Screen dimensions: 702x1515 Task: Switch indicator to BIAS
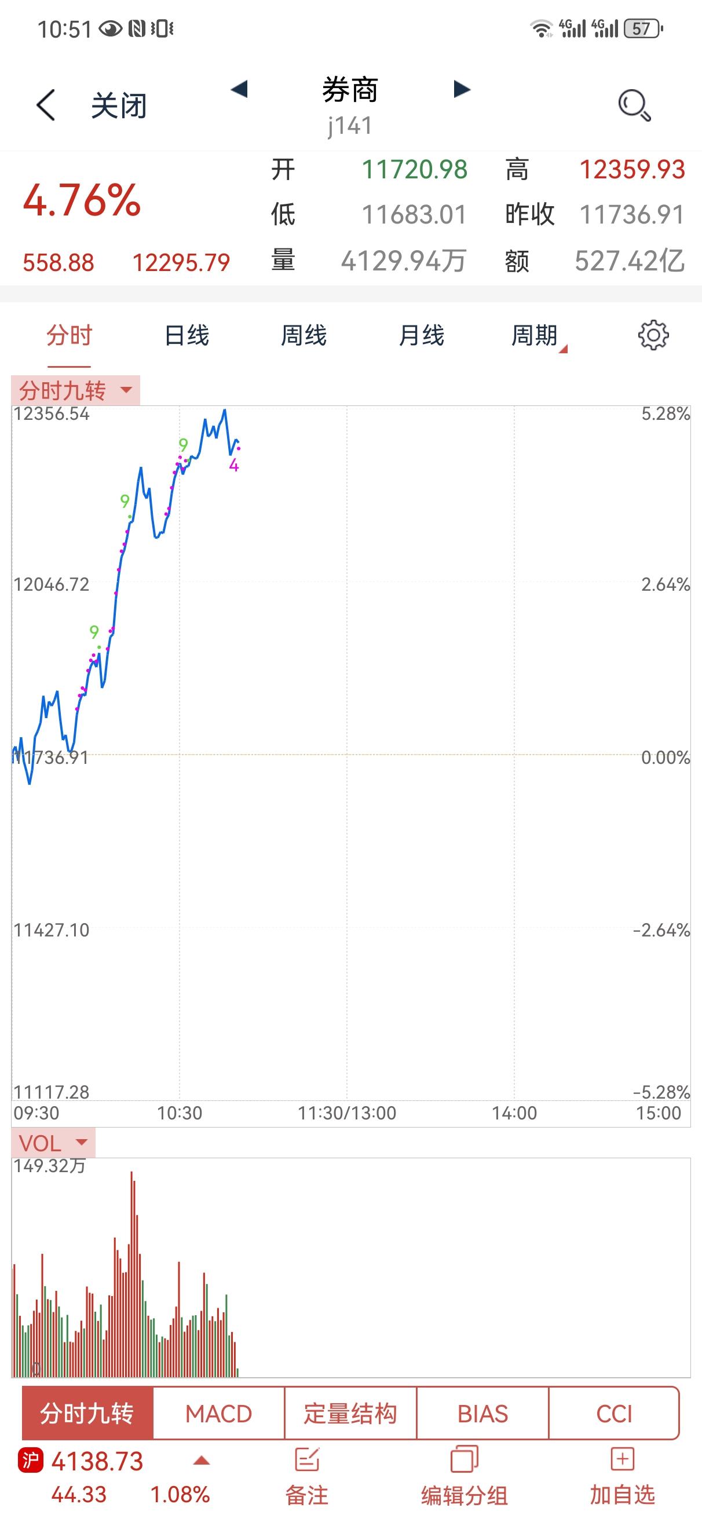(x=482, y=1413)
